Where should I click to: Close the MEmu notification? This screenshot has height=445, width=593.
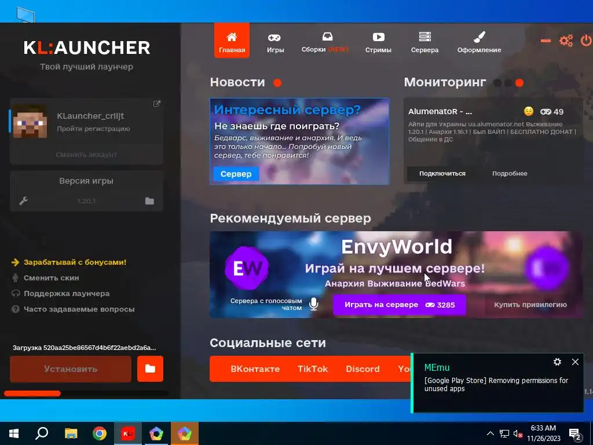click(575, 362)
